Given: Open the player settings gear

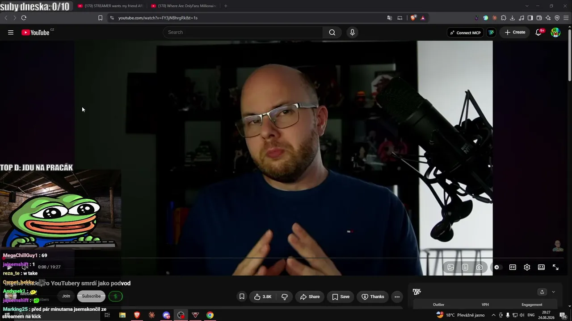Looking at the screenshot, I should [527, 267].
